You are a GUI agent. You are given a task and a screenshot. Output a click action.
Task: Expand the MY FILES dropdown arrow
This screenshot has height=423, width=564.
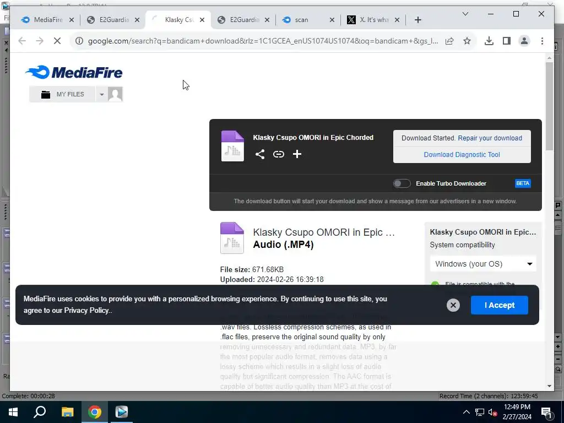101,94
